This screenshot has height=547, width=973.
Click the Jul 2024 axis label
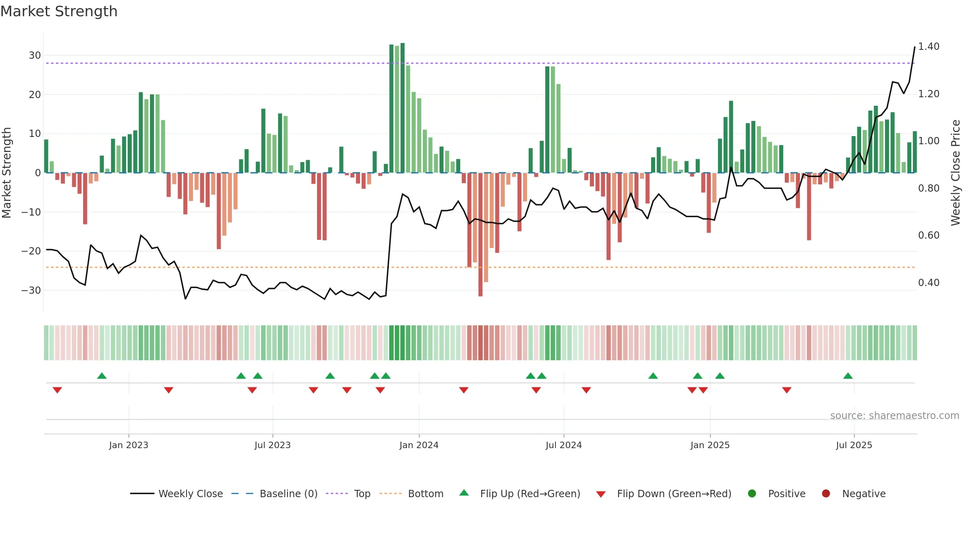pos(564,445)
